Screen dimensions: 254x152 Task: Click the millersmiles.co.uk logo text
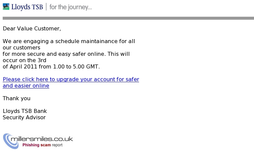coord(42,139)
